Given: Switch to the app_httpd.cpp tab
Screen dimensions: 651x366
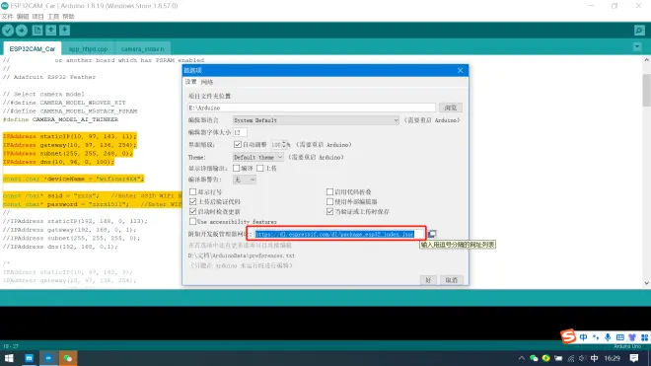Looking at the screenshot, I should (88, 48).
